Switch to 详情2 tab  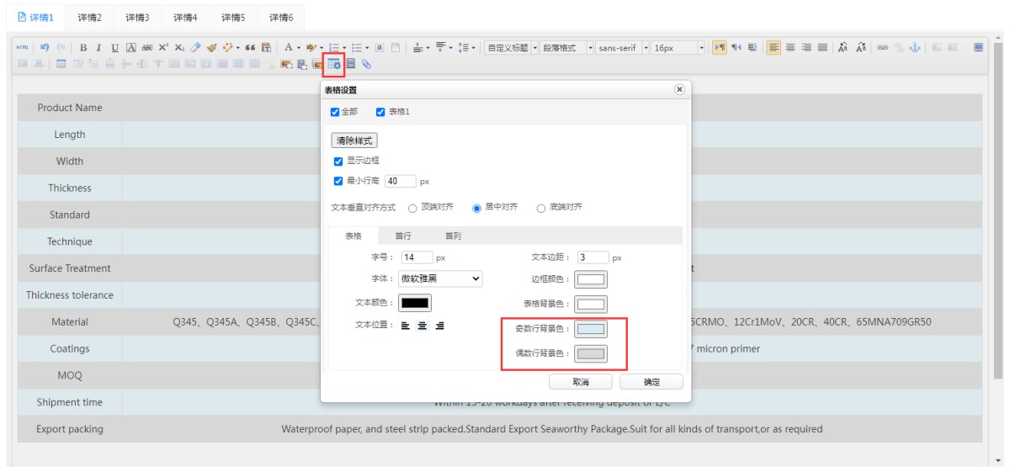(x=90, y=17)
